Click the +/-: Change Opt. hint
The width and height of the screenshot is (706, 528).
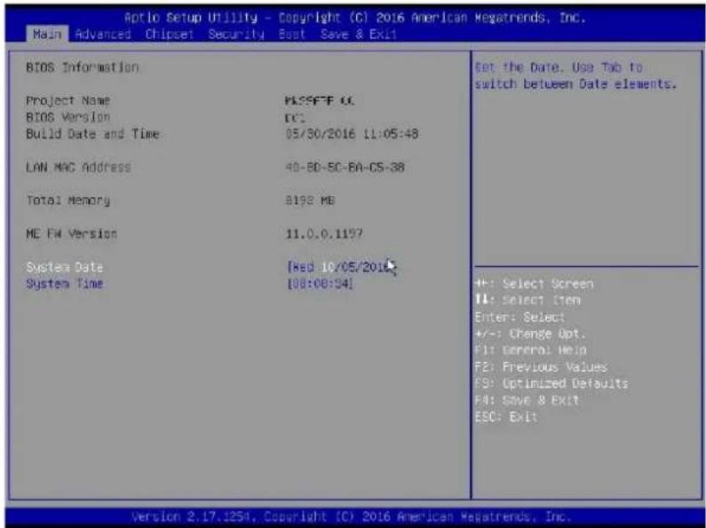coord(530,334)
